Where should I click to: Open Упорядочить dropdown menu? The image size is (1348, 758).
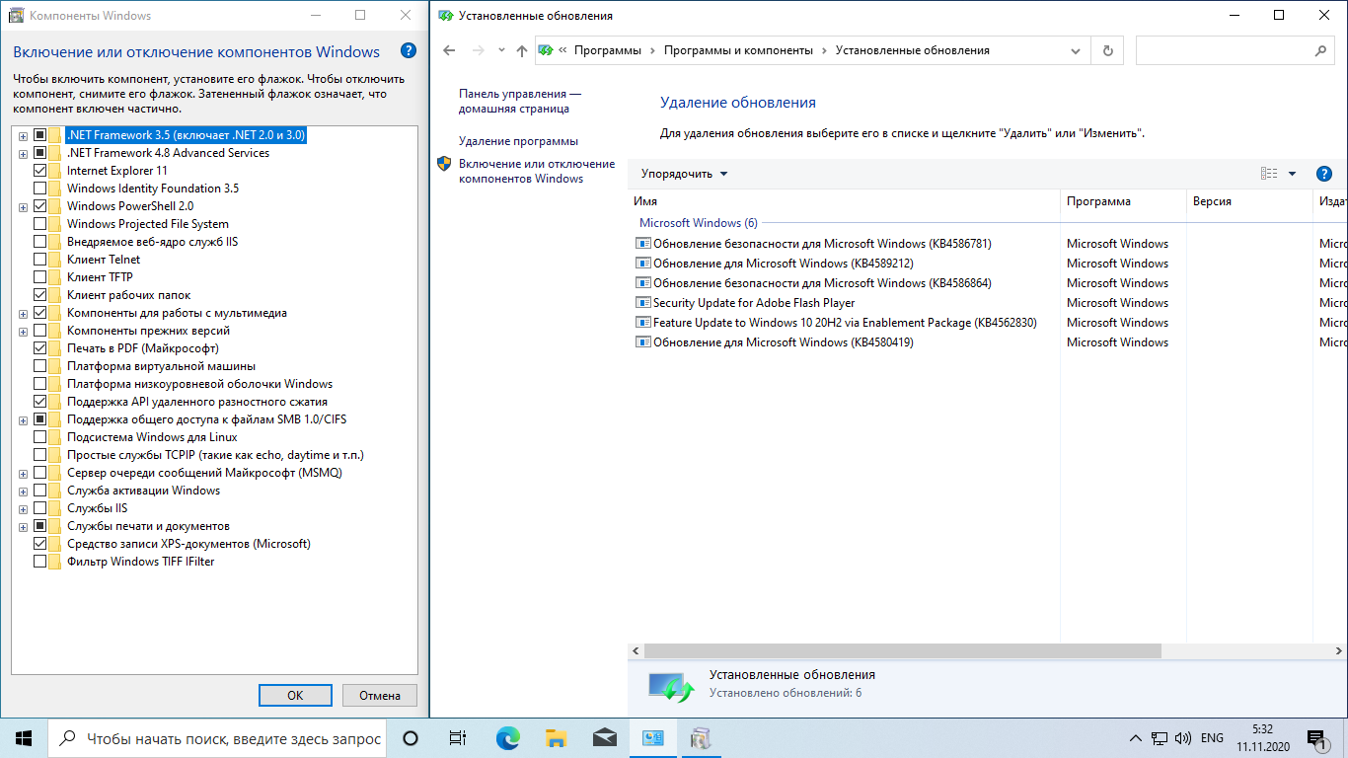685,174
